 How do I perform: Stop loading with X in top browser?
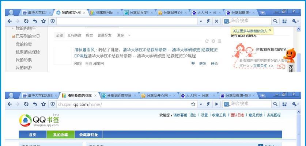(216, 21)
